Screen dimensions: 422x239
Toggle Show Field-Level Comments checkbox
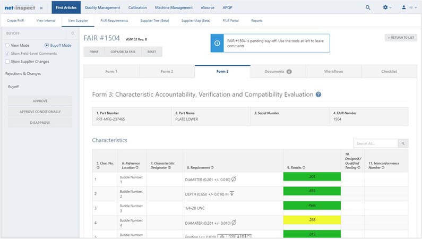[7, 53]
